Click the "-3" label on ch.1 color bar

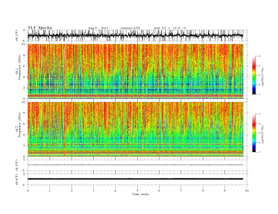[259, 56]
